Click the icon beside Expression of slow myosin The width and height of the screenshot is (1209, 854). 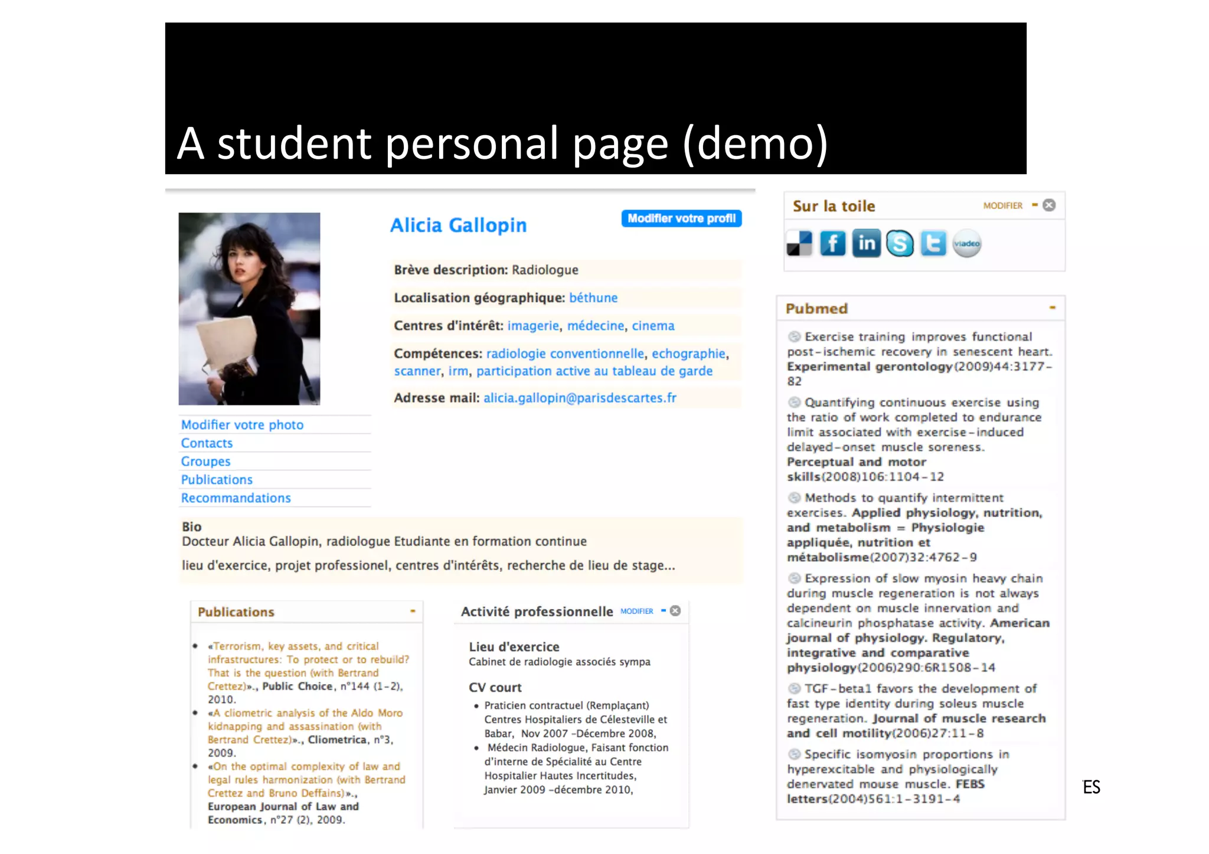794,578
